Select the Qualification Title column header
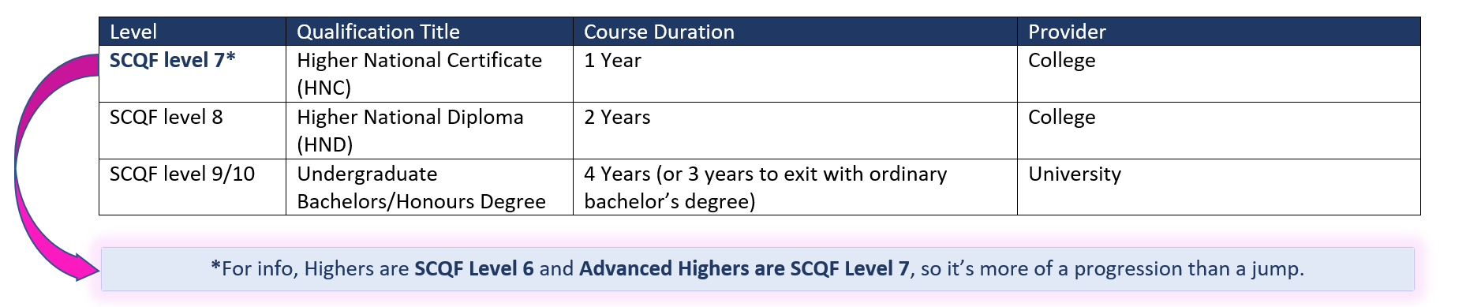Screen dimensions: 1466x307 click(x=429, y=32)
